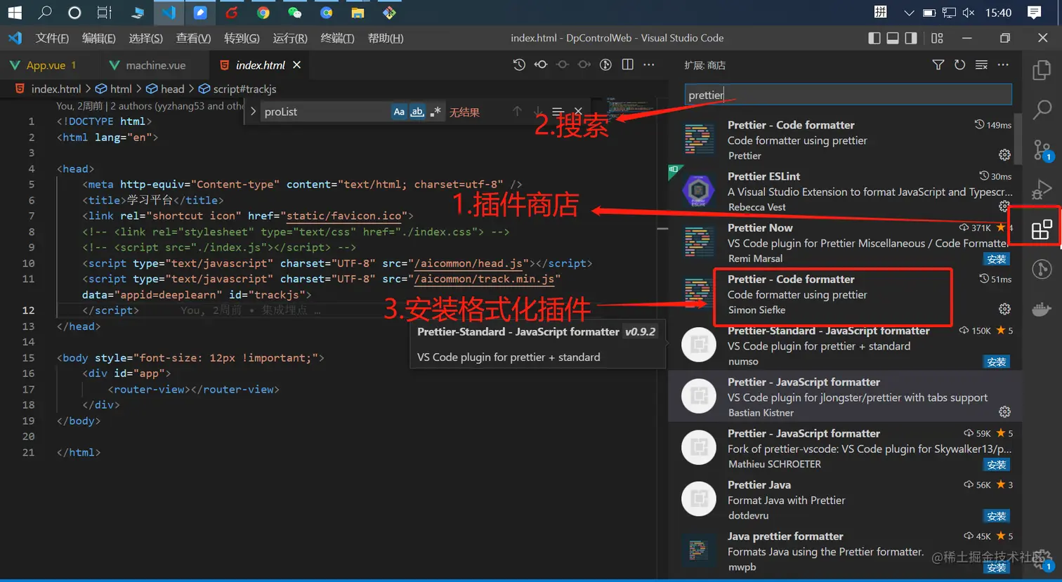Open the extensions filter dropdown
Screen dimensions: 1062x582
click(x=938, y=65)
